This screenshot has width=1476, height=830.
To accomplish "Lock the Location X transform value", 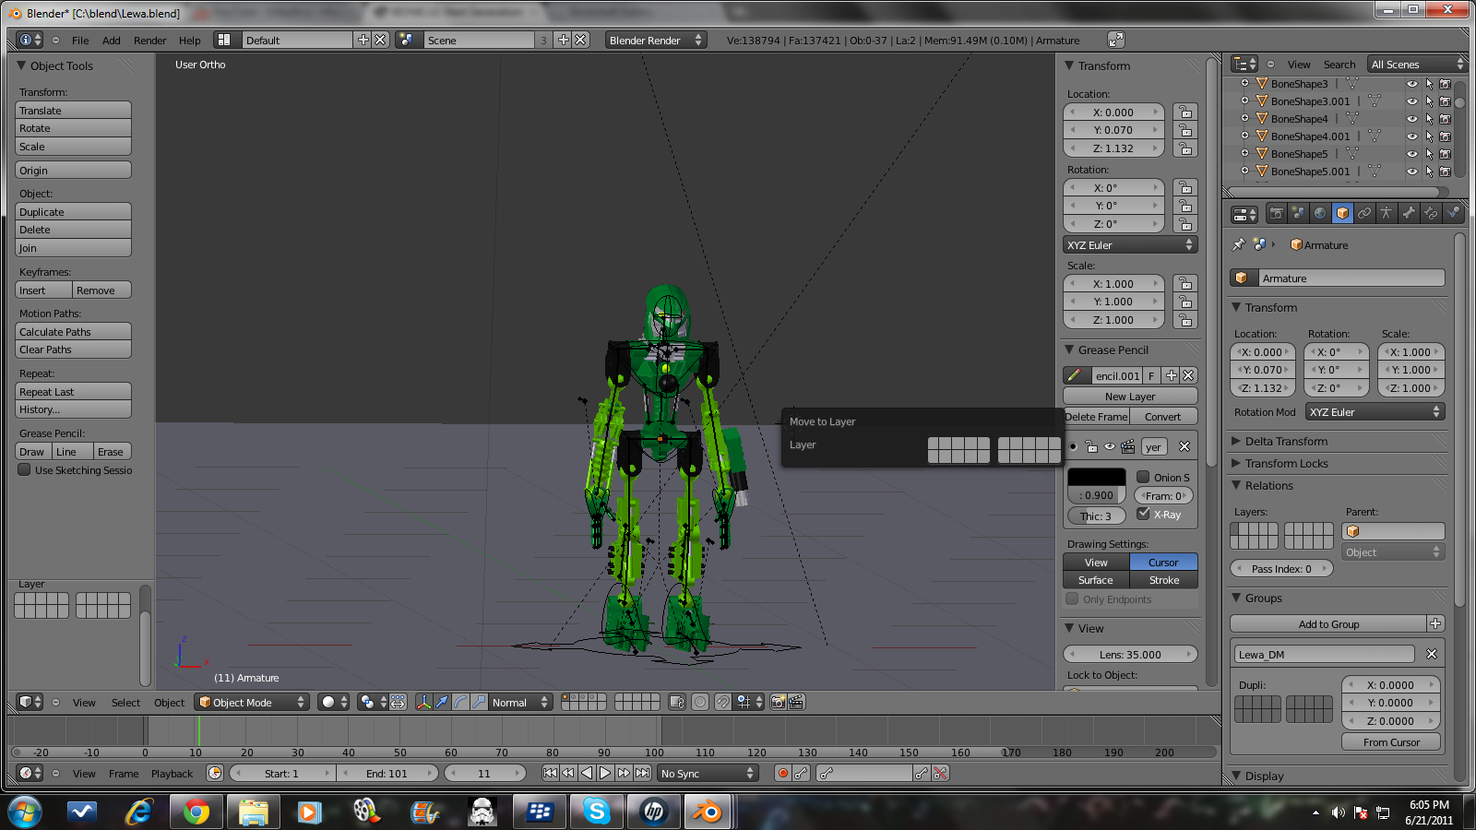I will click(x=1185, y=113).
